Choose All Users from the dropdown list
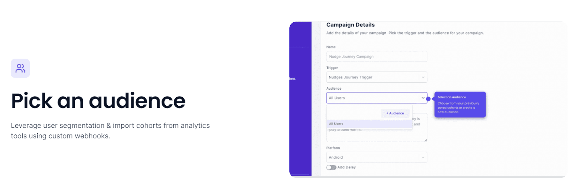The image size is (584, 188). (369, 124)
